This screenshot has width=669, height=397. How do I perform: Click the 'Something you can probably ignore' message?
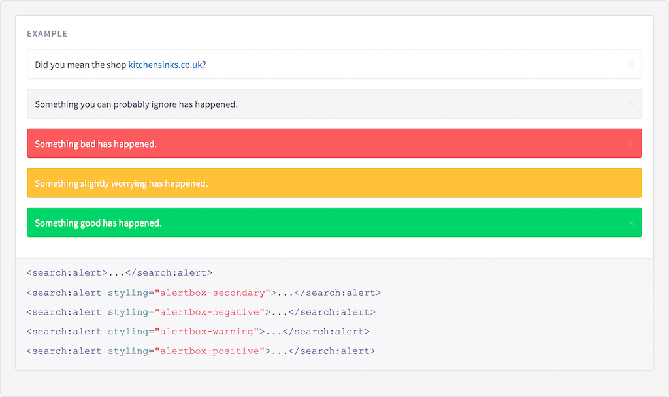point(136,104)
